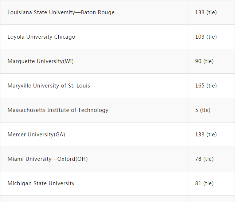The image size is (235, 202).
Task: Select MIT's 5 (tie) rank cell
Action: click(203, 110)
